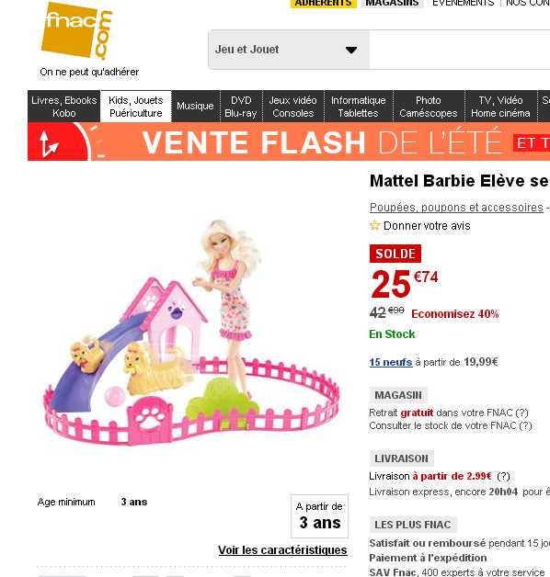Open the Informatique Tablettes menu

click(x=358, y=107)
